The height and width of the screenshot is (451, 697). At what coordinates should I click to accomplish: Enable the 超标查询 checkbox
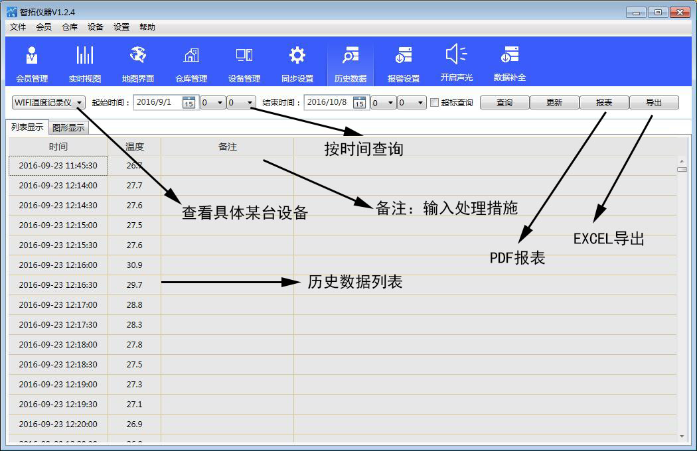point(435,103)
